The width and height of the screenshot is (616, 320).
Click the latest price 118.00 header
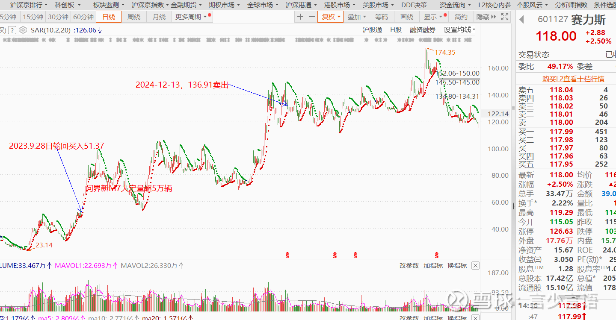556,36
